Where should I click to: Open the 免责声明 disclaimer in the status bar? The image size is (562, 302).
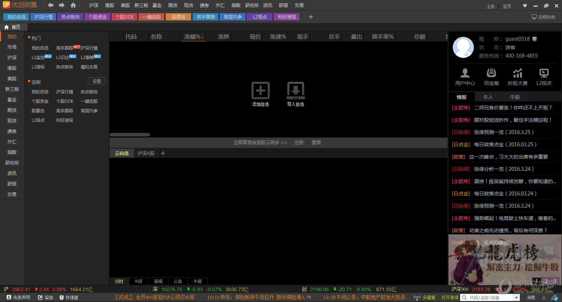18,297
